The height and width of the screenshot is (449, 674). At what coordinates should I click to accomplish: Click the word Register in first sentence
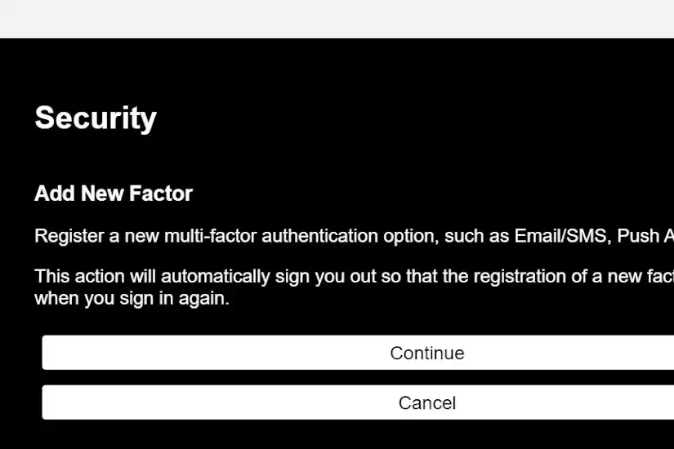point(69,236)
